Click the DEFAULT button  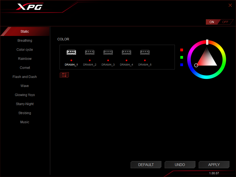point(146,165)
